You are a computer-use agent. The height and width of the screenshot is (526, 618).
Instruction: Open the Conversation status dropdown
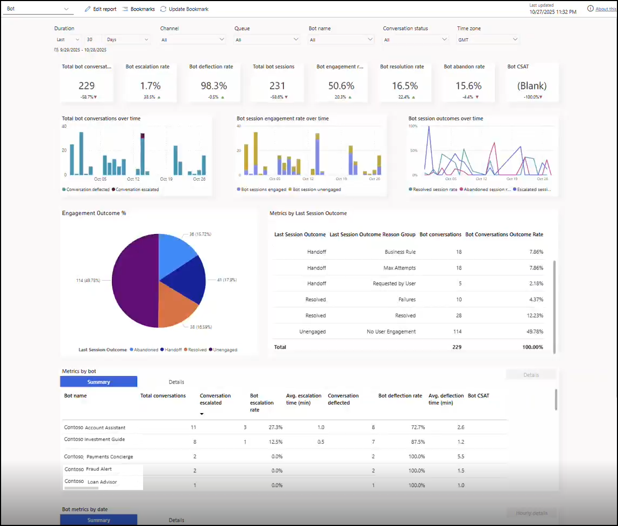pos(414,39)
